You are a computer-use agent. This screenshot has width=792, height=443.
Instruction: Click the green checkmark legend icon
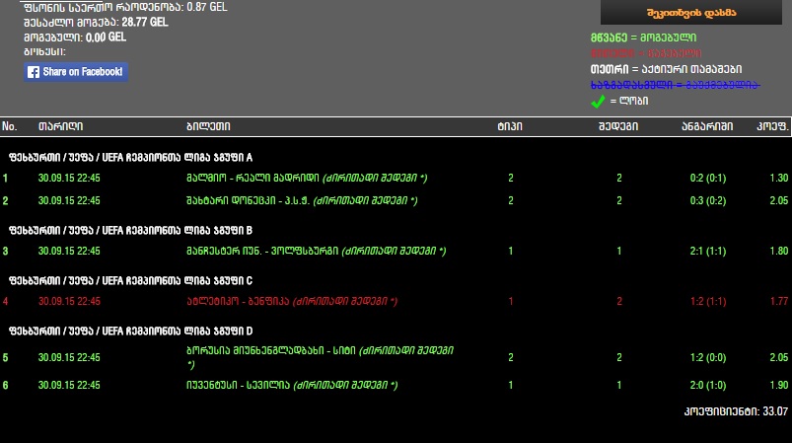point(598,101)
